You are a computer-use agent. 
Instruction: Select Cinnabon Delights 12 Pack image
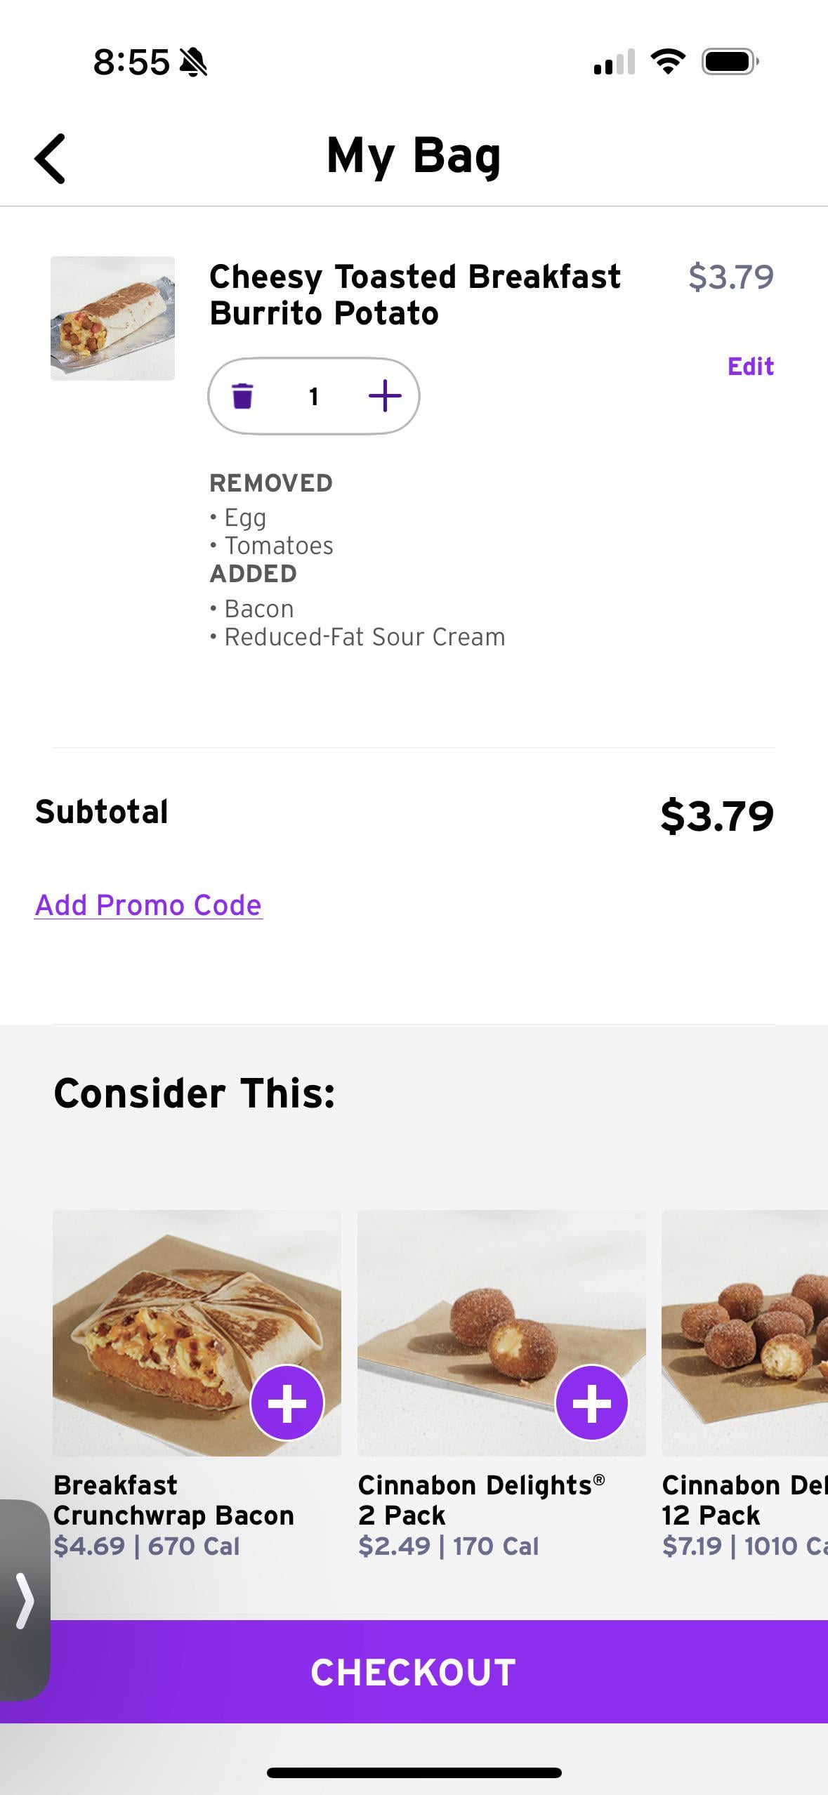coord(744,1332)
